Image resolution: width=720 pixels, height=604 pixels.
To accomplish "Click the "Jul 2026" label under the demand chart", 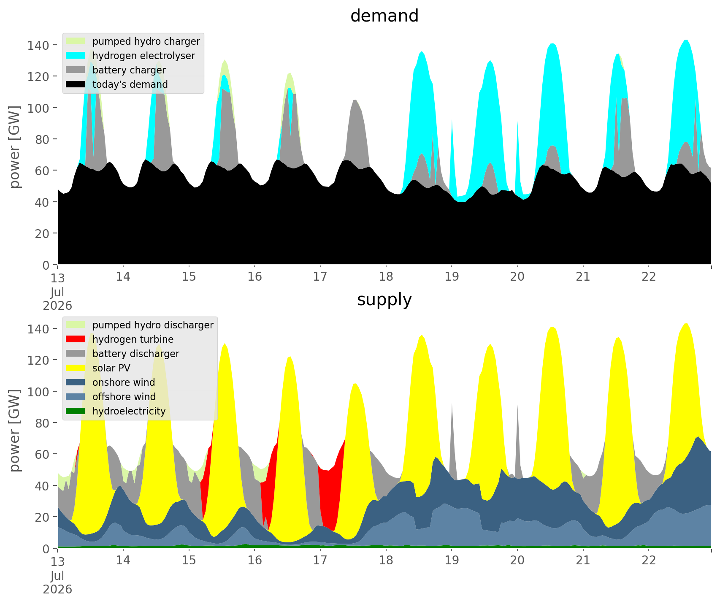I will [x=57, y=299].
